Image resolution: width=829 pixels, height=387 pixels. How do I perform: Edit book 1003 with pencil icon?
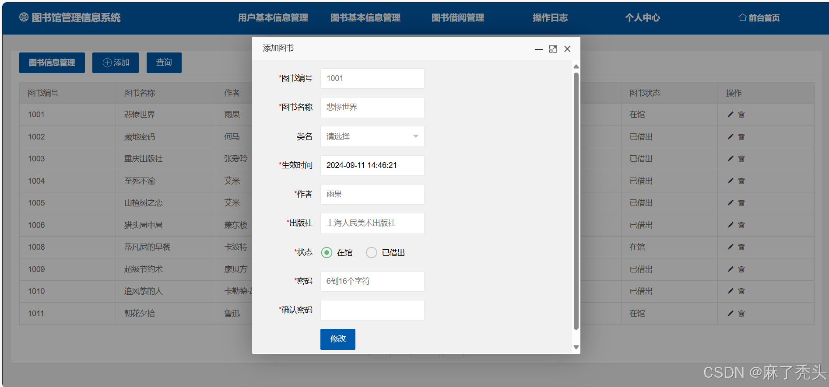[x=730, y=159]
